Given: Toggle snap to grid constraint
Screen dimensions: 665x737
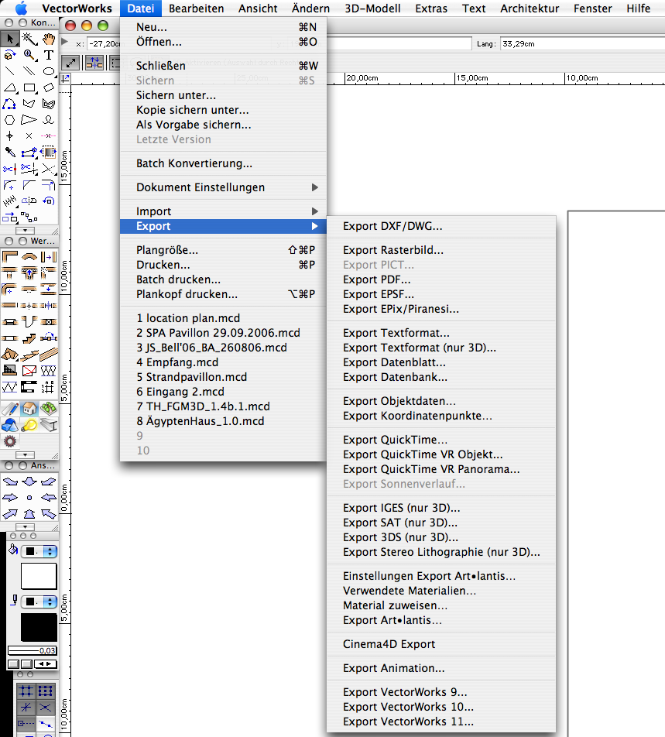Looking at the screenshot, I should pos(26,691).
